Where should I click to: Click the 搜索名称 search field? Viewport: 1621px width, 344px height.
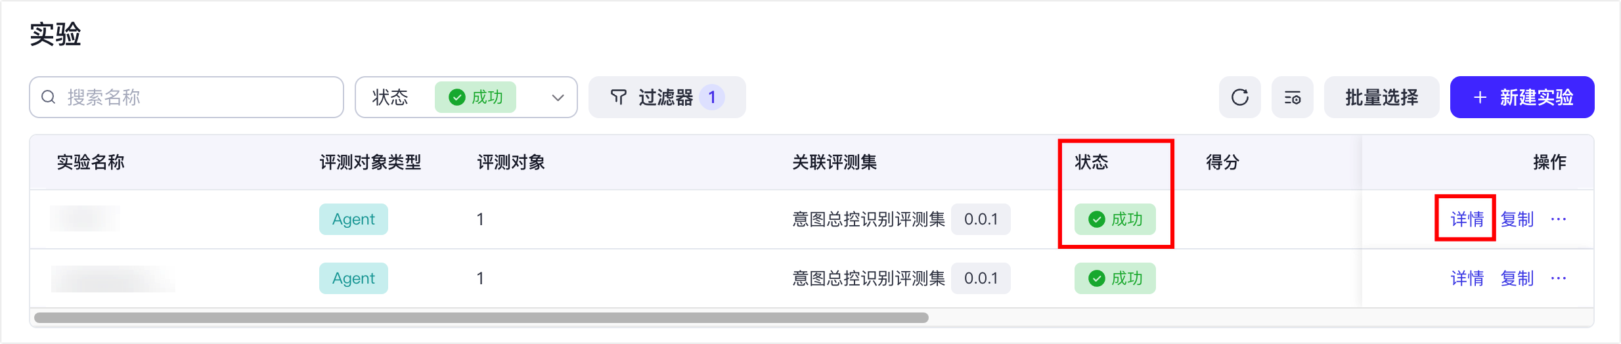(197, 97)
